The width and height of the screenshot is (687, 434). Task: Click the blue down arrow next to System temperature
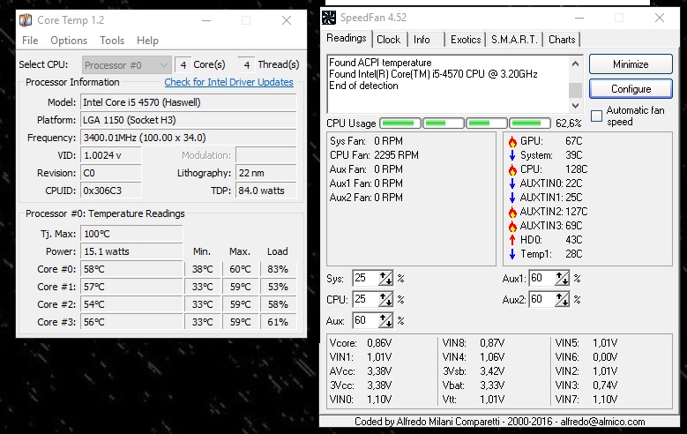click(x=512, y=155)
